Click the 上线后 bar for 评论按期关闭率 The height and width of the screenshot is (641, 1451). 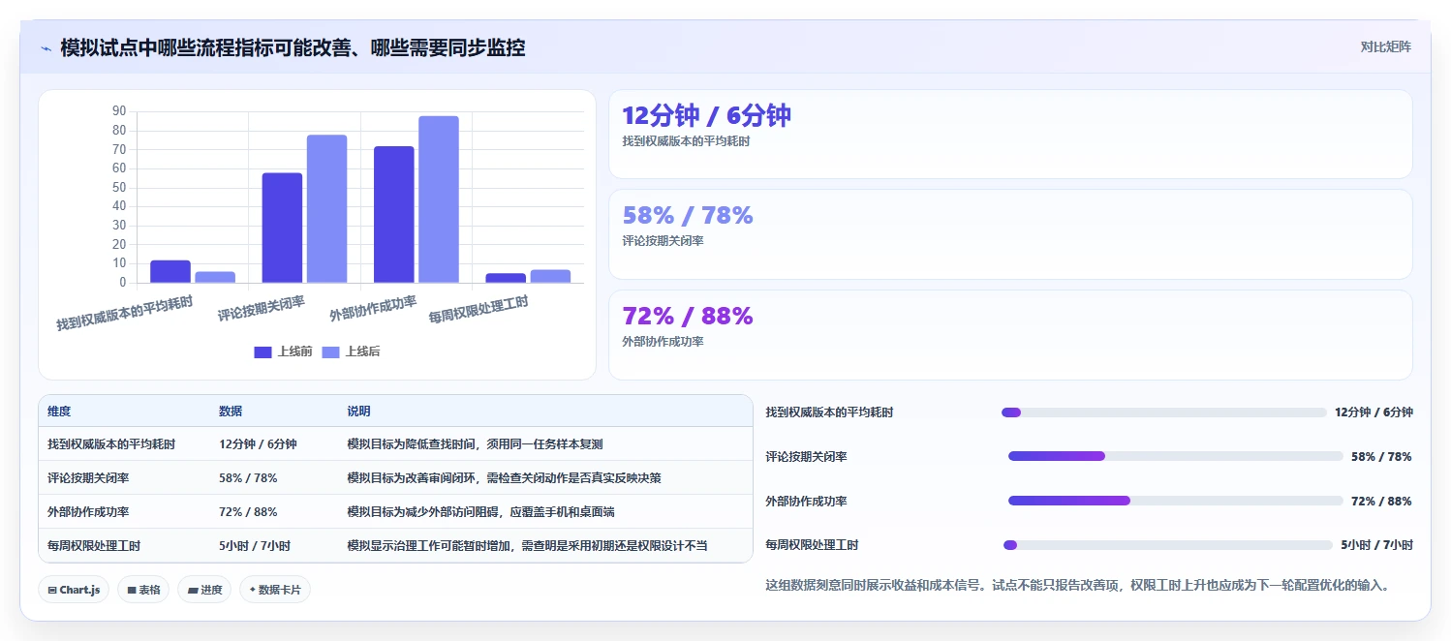click(327, 209)
